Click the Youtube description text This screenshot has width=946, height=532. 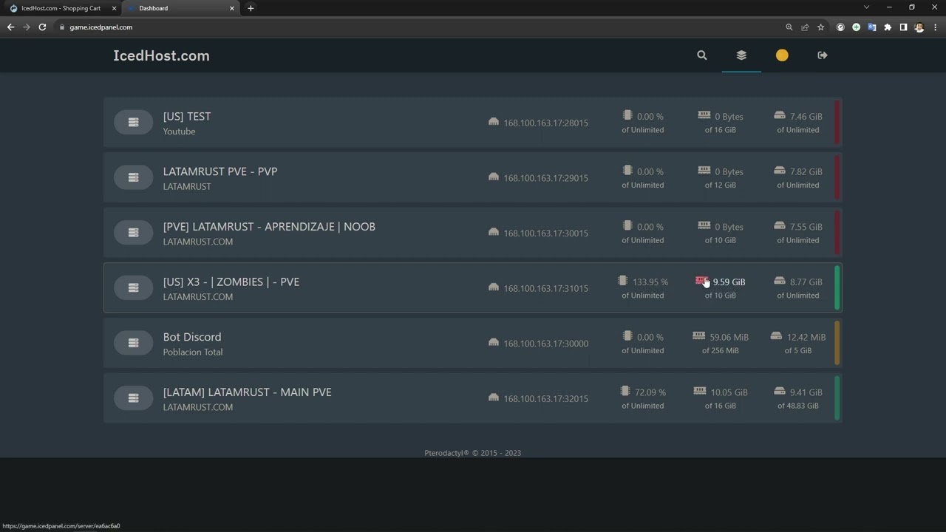pyautogui.click(x=180, y=132)
